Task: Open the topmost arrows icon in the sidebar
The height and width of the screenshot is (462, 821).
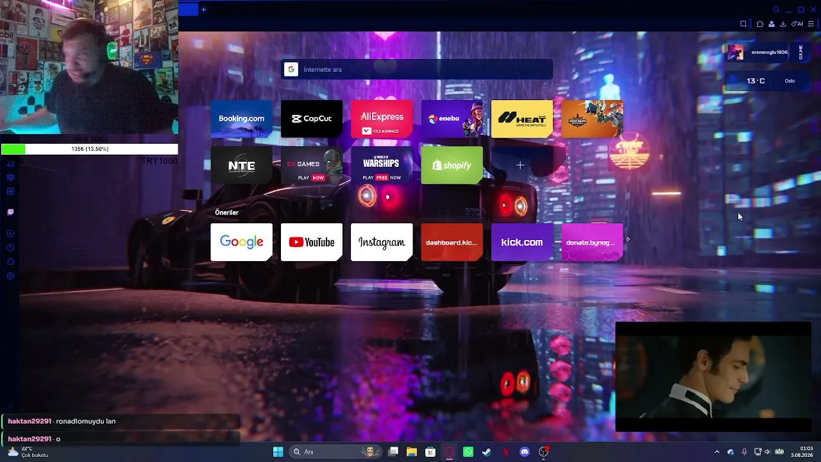Action: coord(10,164)
